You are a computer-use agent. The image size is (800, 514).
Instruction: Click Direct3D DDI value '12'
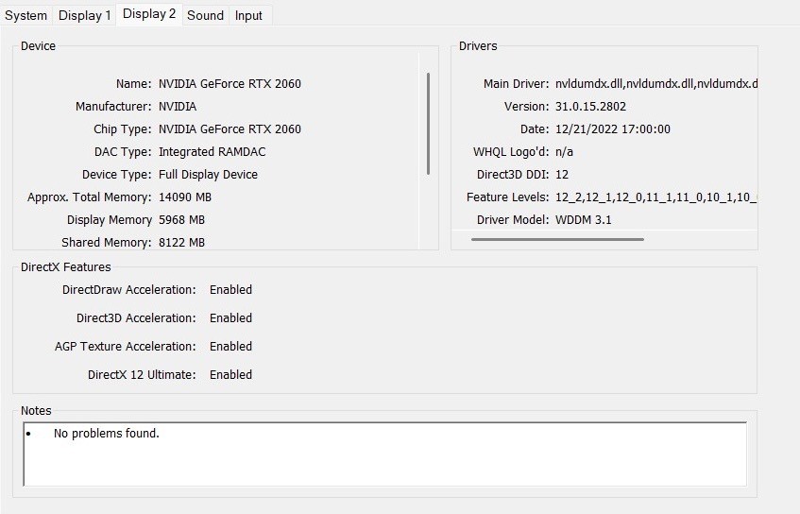pyautogui.click(x=562, y=175)
